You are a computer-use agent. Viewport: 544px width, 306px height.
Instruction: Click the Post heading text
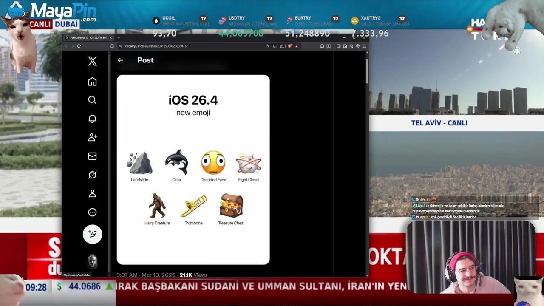pyautogui.click(x=145, y=60)
